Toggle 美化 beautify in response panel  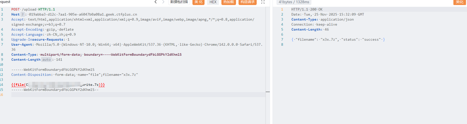459,2
